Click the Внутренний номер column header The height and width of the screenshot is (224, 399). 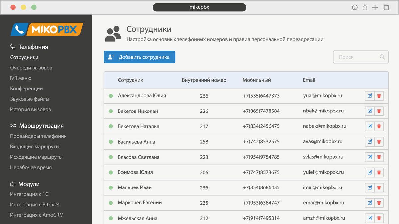point(204,80)
